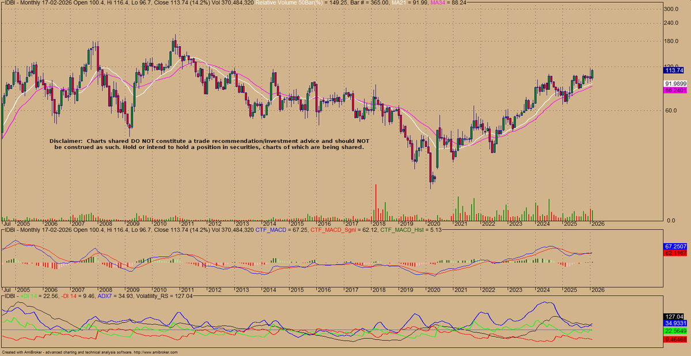Click the '+DI 14 = 22.56' indicator label
Screen dimensions: 691x356
pos(40,296)
